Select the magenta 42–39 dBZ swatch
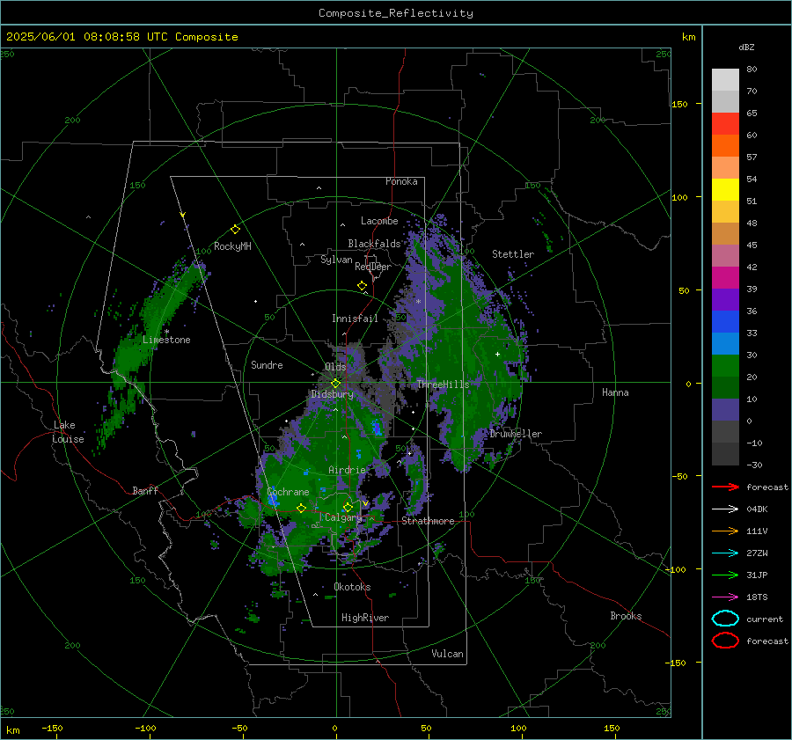Image resolution: width=792 pixels, height=740 pixels. point(725,278)
